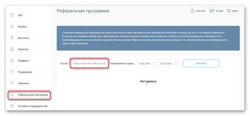This screenshot has width=250, height=116.
Task: Click the Реферальная программа megaphone icon
Action: pyautogui.click(x=12, y=95)
